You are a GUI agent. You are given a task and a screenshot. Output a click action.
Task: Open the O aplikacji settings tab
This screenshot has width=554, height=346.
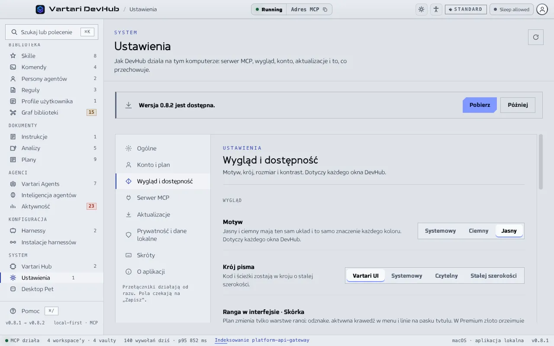163,272
